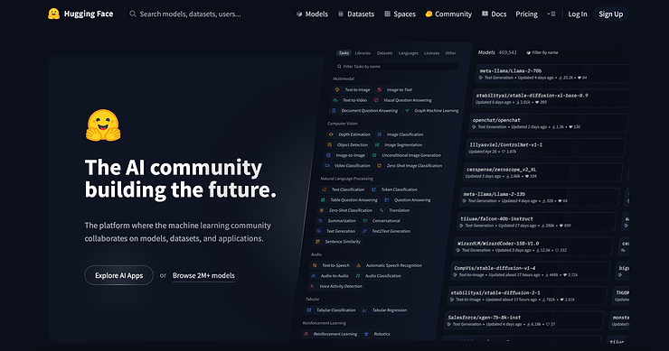Open the lllyasviel/ControlNet-v1-1 model card
The image size is (669, 351).
[x=546, y=148]
